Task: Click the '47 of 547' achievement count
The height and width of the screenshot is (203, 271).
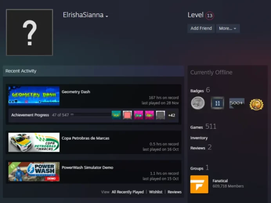Action: pos(60,115)
